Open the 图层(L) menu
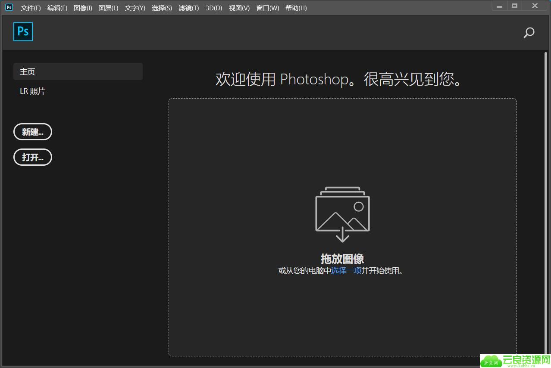Viewport: 551px width, 368px height. [x=108, y=8]
